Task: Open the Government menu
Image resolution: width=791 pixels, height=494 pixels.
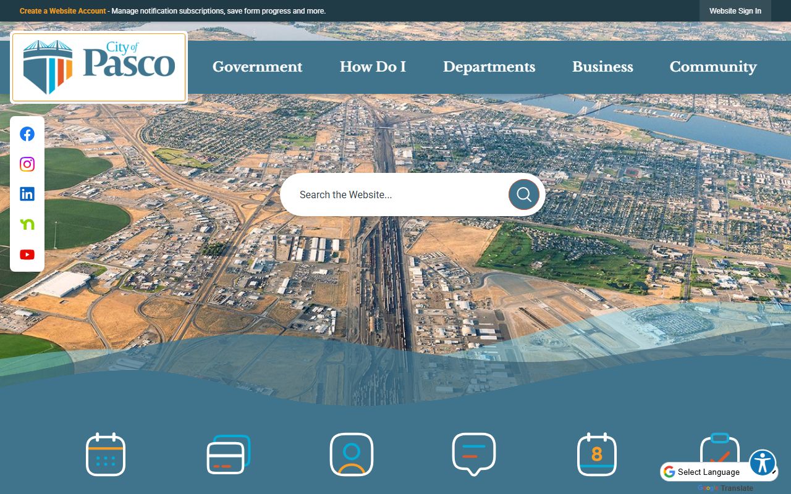Action: pyautogui.click(x=257, y=67)
